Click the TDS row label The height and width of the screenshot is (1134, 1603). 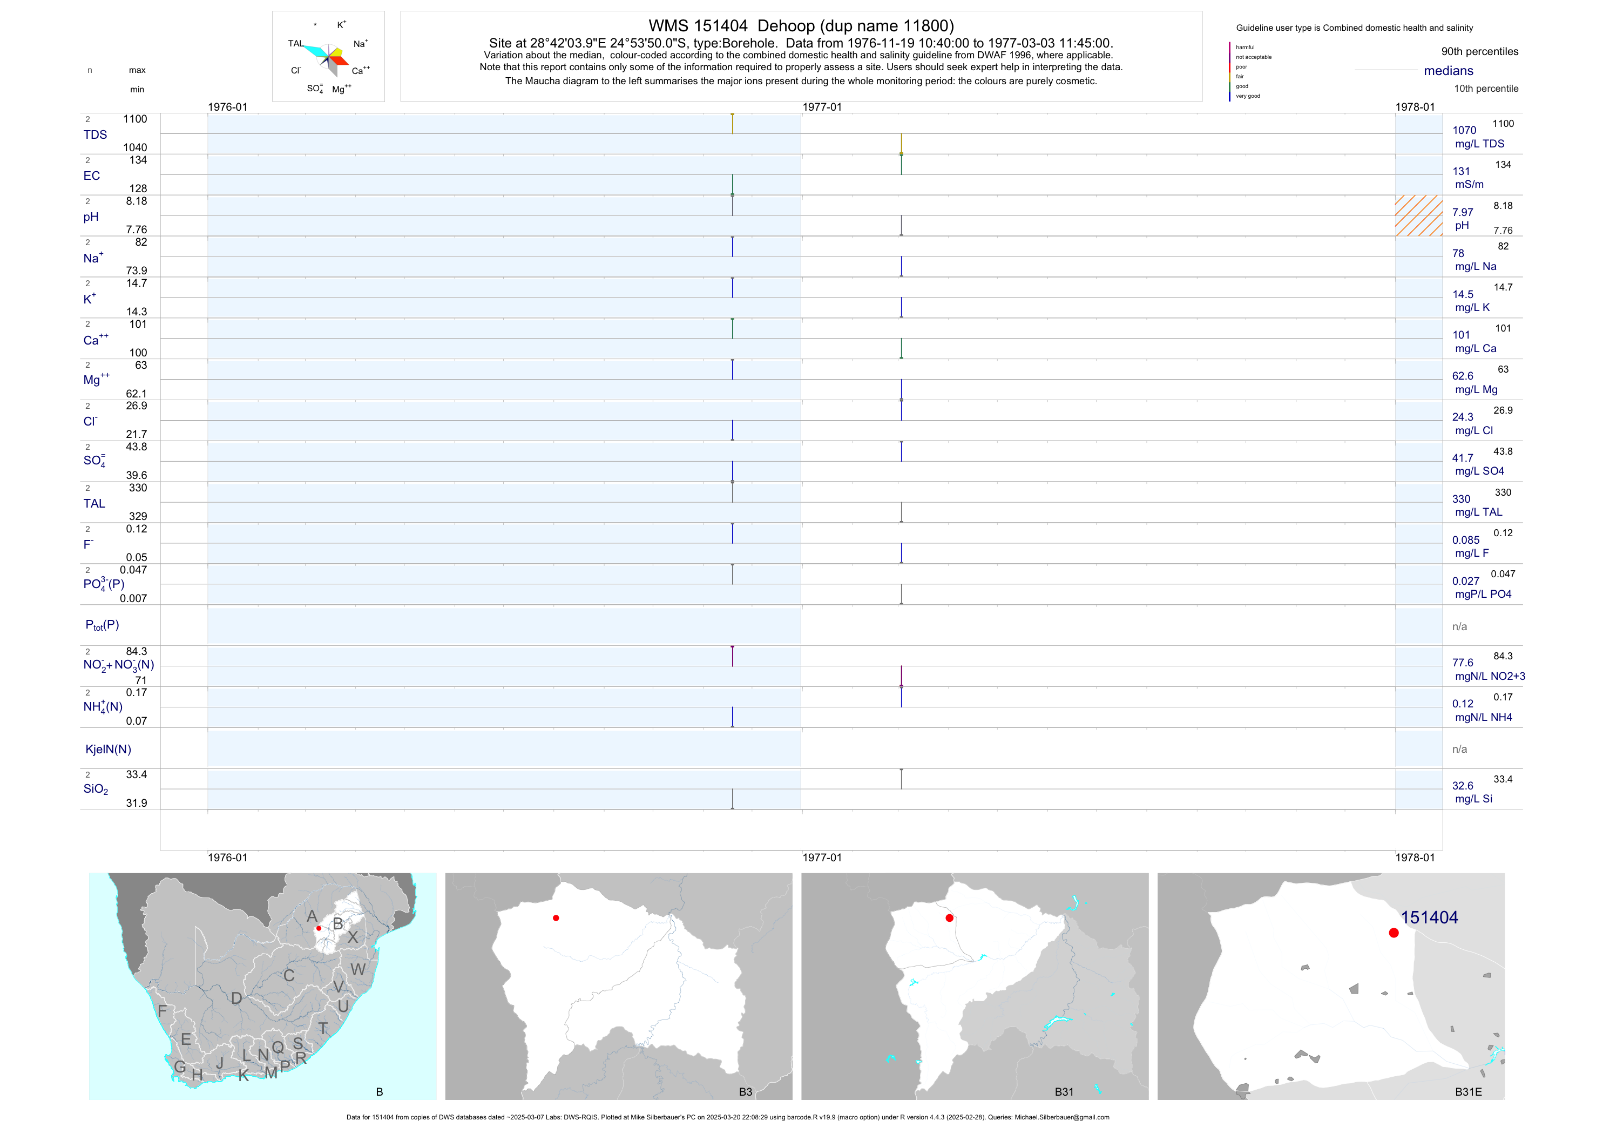[96, 135]
